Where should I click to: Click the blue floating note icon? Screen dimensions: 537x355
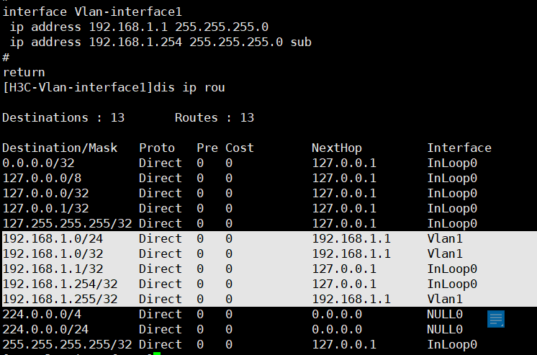pyautogui.click(x=496, y=319)
